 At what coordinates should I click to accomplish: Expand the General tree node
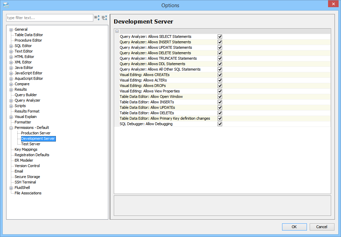point(11,30)
